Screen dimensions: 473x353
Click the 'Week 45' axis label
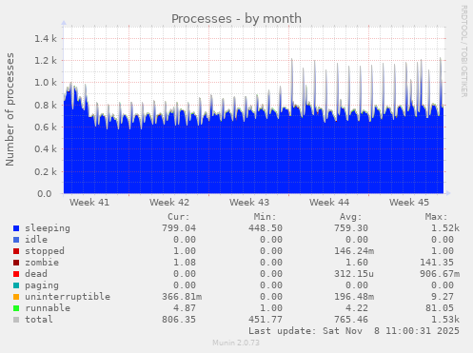pos(409,203)
